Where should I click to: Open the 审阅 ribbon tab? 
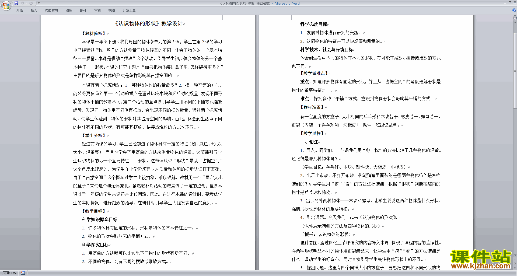[97, 11]
